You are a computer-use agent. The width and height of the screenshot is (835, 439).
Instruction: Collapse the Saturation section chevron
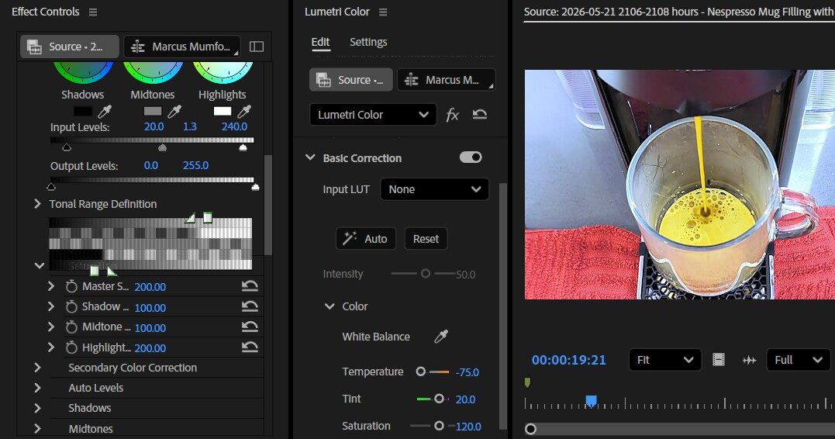pyautogui.click(x=39, y=265)
